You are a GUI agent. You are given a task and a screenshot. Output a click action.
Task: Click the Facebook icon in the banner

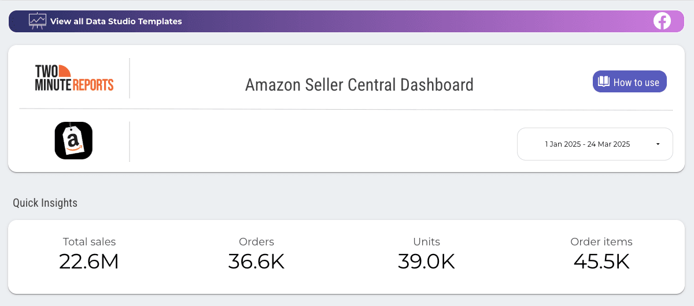[x=662, y=21]
